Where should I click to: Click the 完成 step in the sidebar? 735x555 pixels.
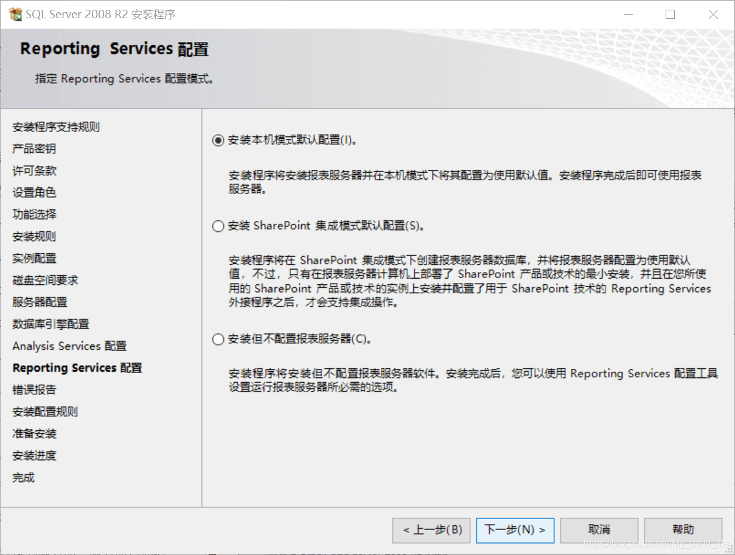(23, 478)
